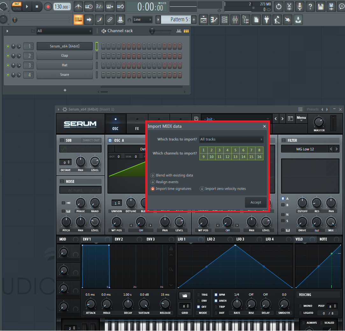345x331 pixels.
Task: Start playback with the play button
Action: [x=27, y=7]
